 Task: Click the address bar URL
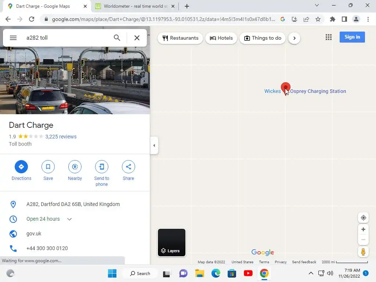[163, 19]
